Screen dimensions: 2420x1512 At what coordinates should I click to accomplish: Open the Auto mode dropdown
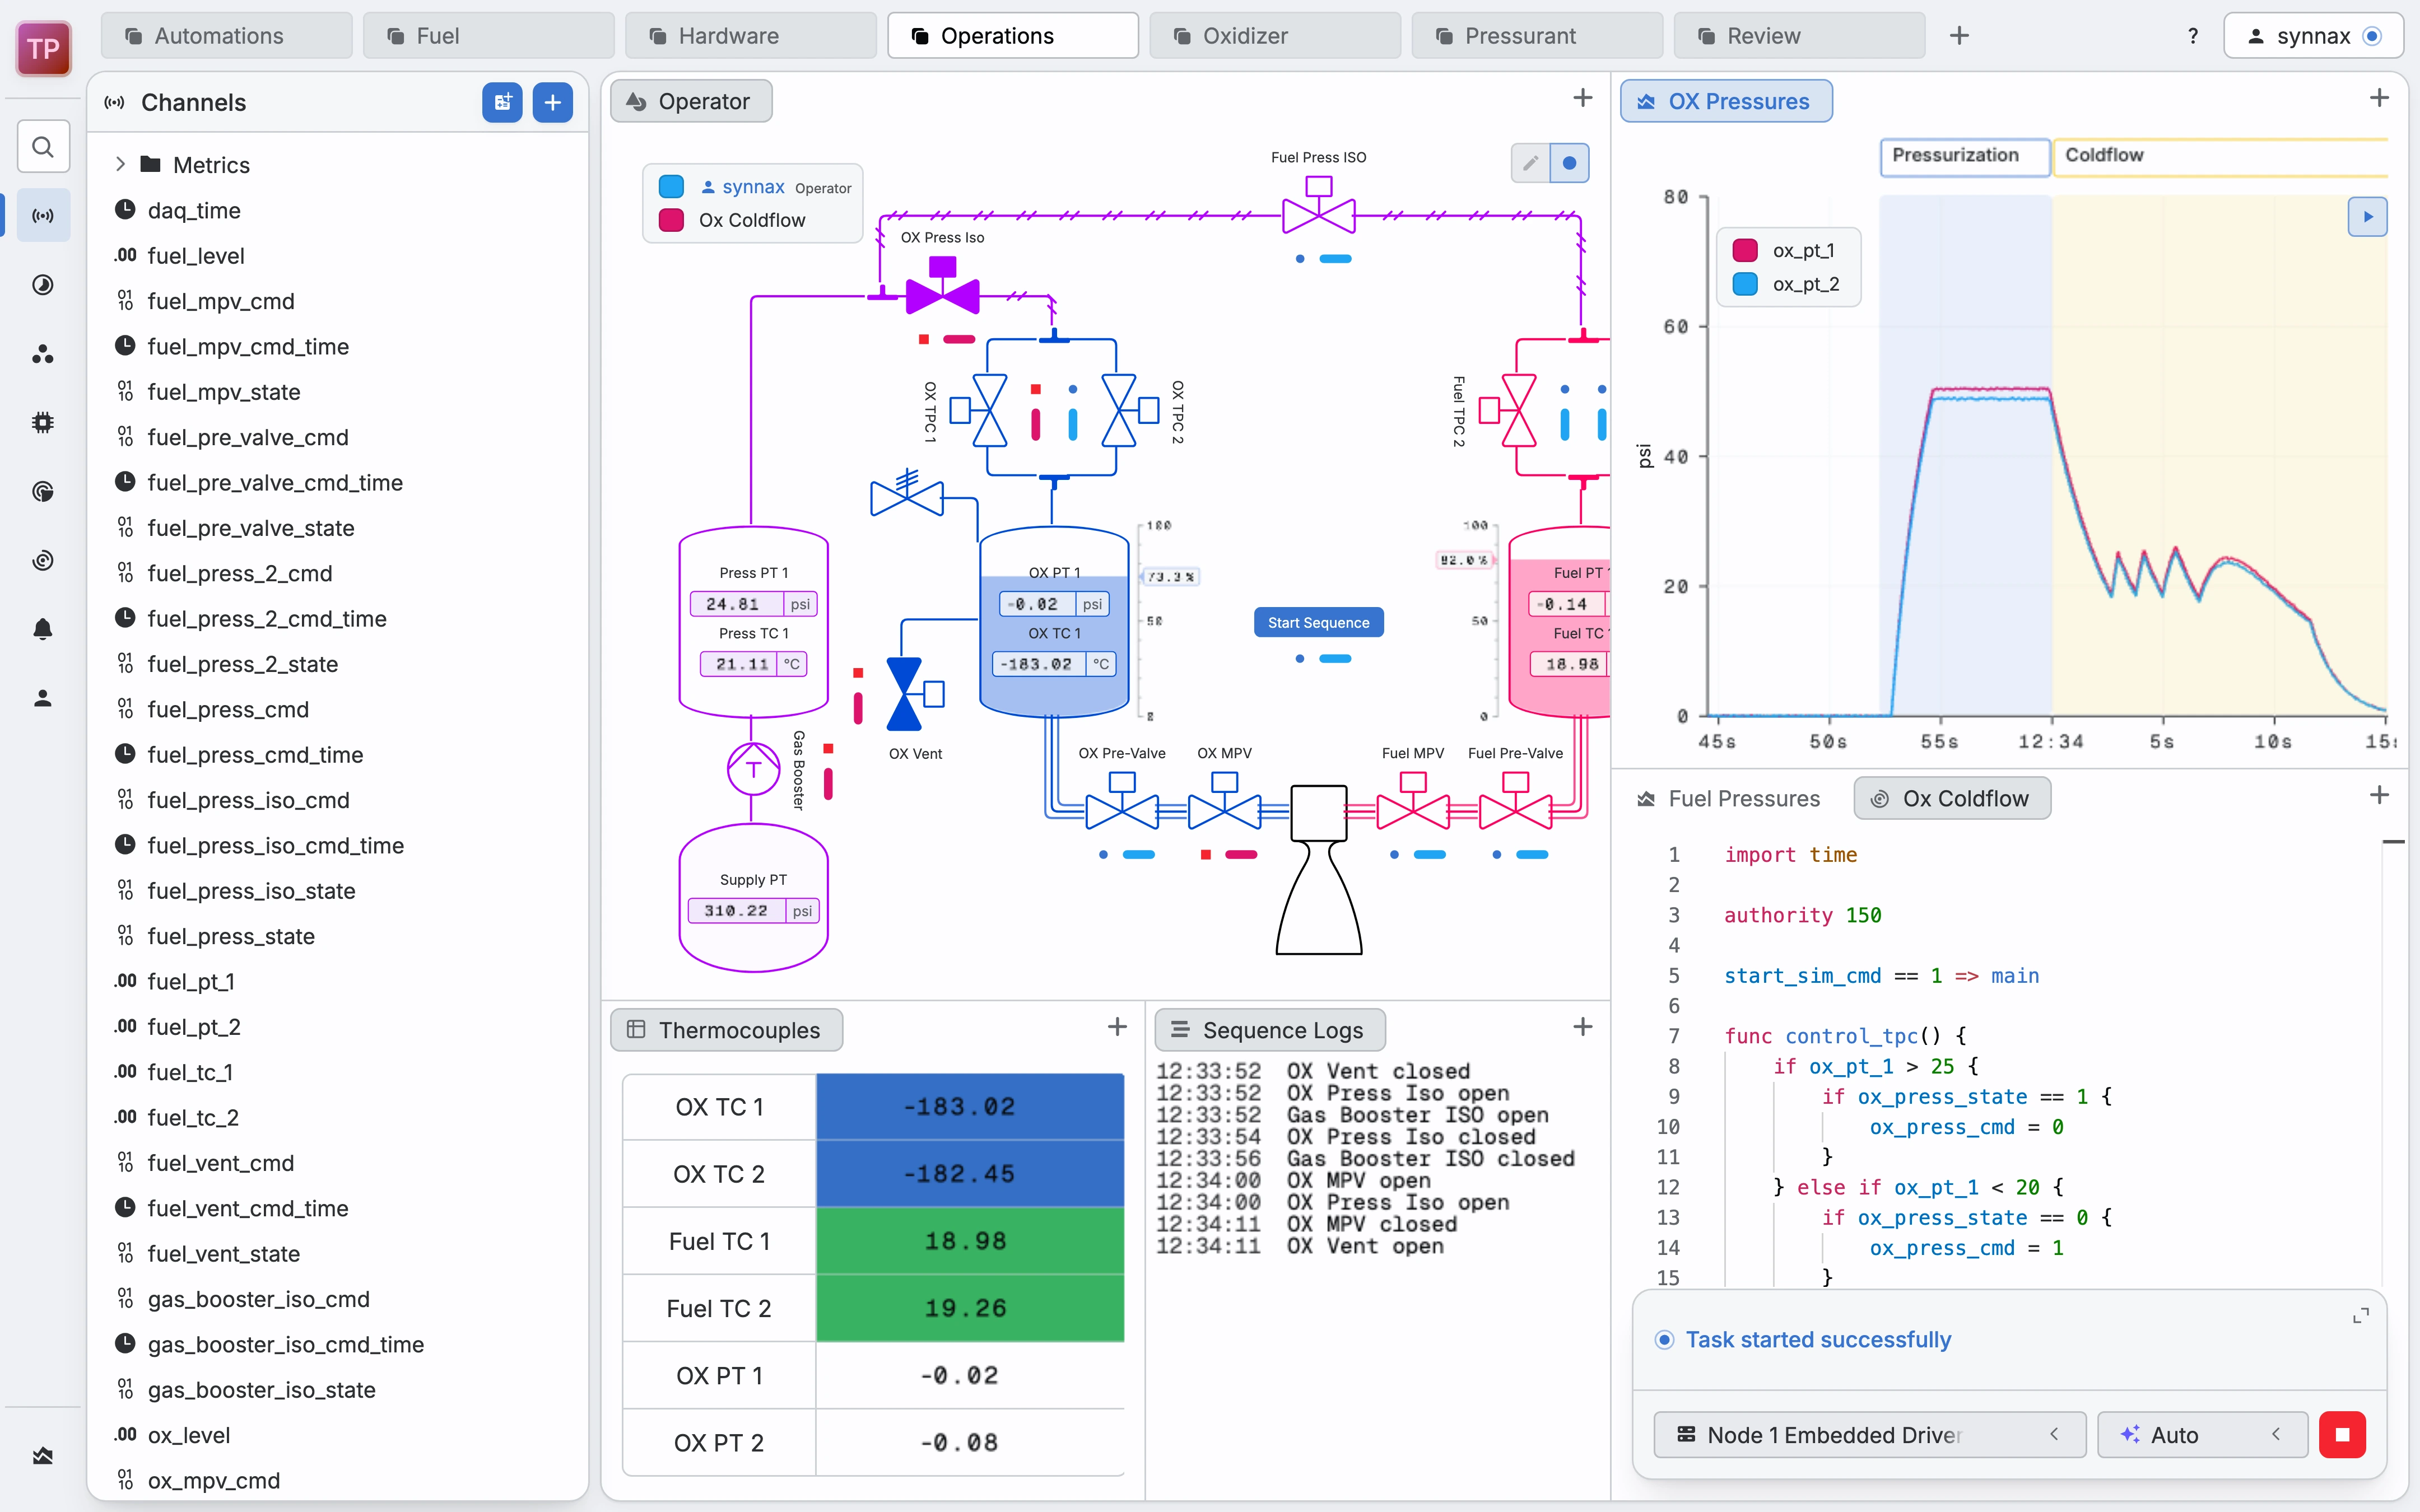(2202, 1435)
